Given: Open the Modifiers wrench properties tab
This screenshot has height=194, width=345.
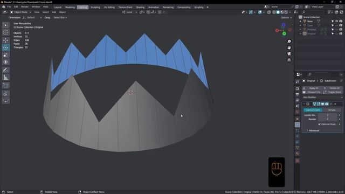Looking at the screenshot, I should (298, 124).
